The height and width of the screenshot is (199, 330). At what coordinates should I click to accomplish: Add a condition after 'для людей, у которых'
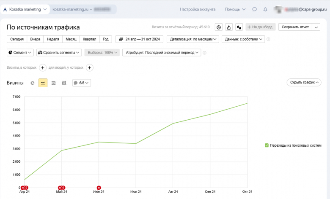[x=90, y=67]
